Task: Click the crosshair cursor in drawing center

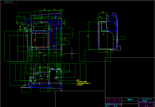Action: point(72,54)
